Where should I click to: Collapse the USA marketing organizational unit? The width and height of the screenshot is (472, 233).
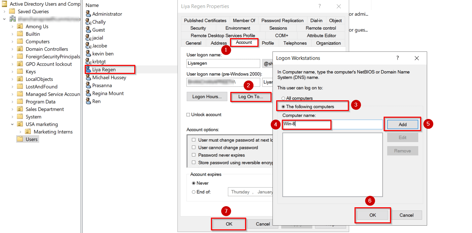pos(12,124)
